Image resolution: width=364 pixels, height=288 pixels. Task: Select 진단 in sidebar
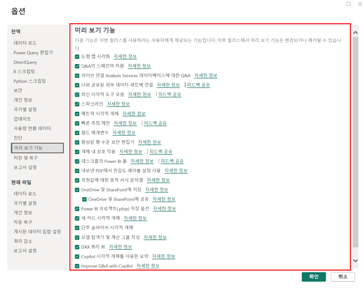(18, 138)
